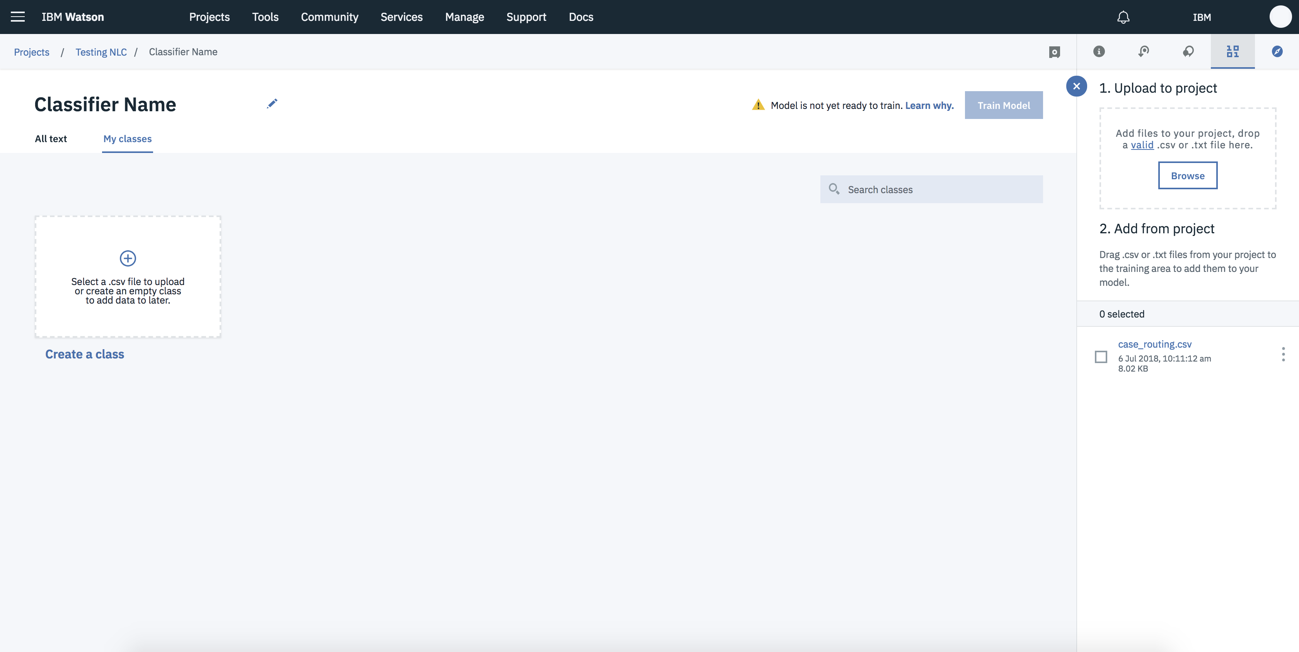Open the Services menu
1299x652 pixels.
coord(401,17)
